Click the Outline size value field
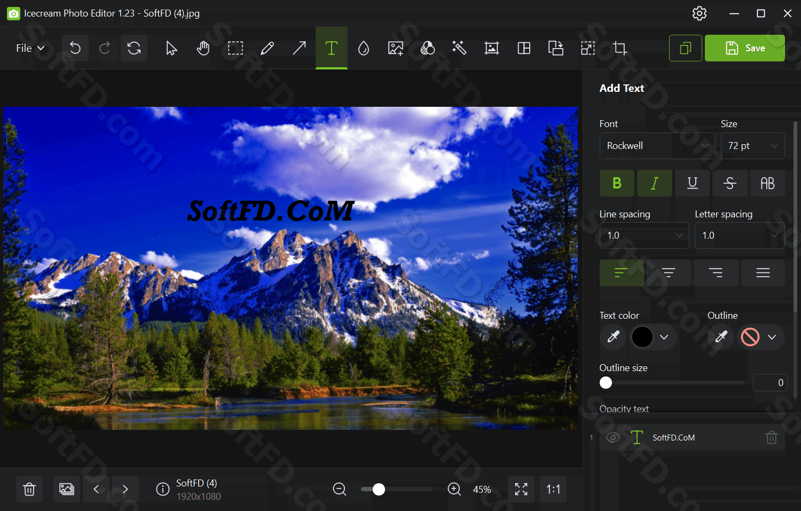This screenshot has width=801, height=511. point(769,383)
